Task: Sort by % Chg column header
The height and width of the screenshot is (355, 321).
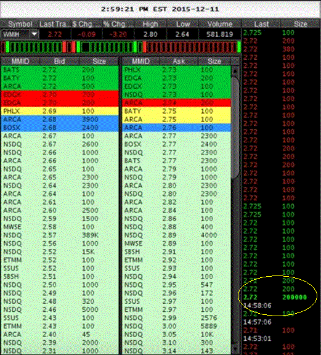Action: (118, 24)
